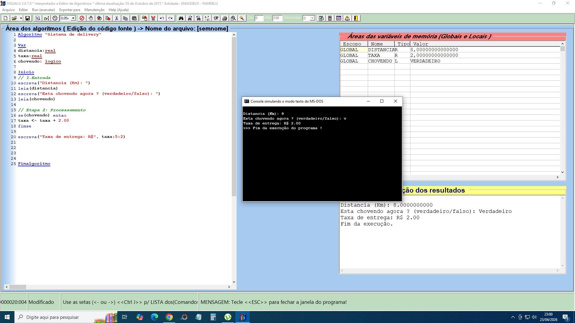Open the Manutenção menu

pyautogui.click(x=94, y=10)
